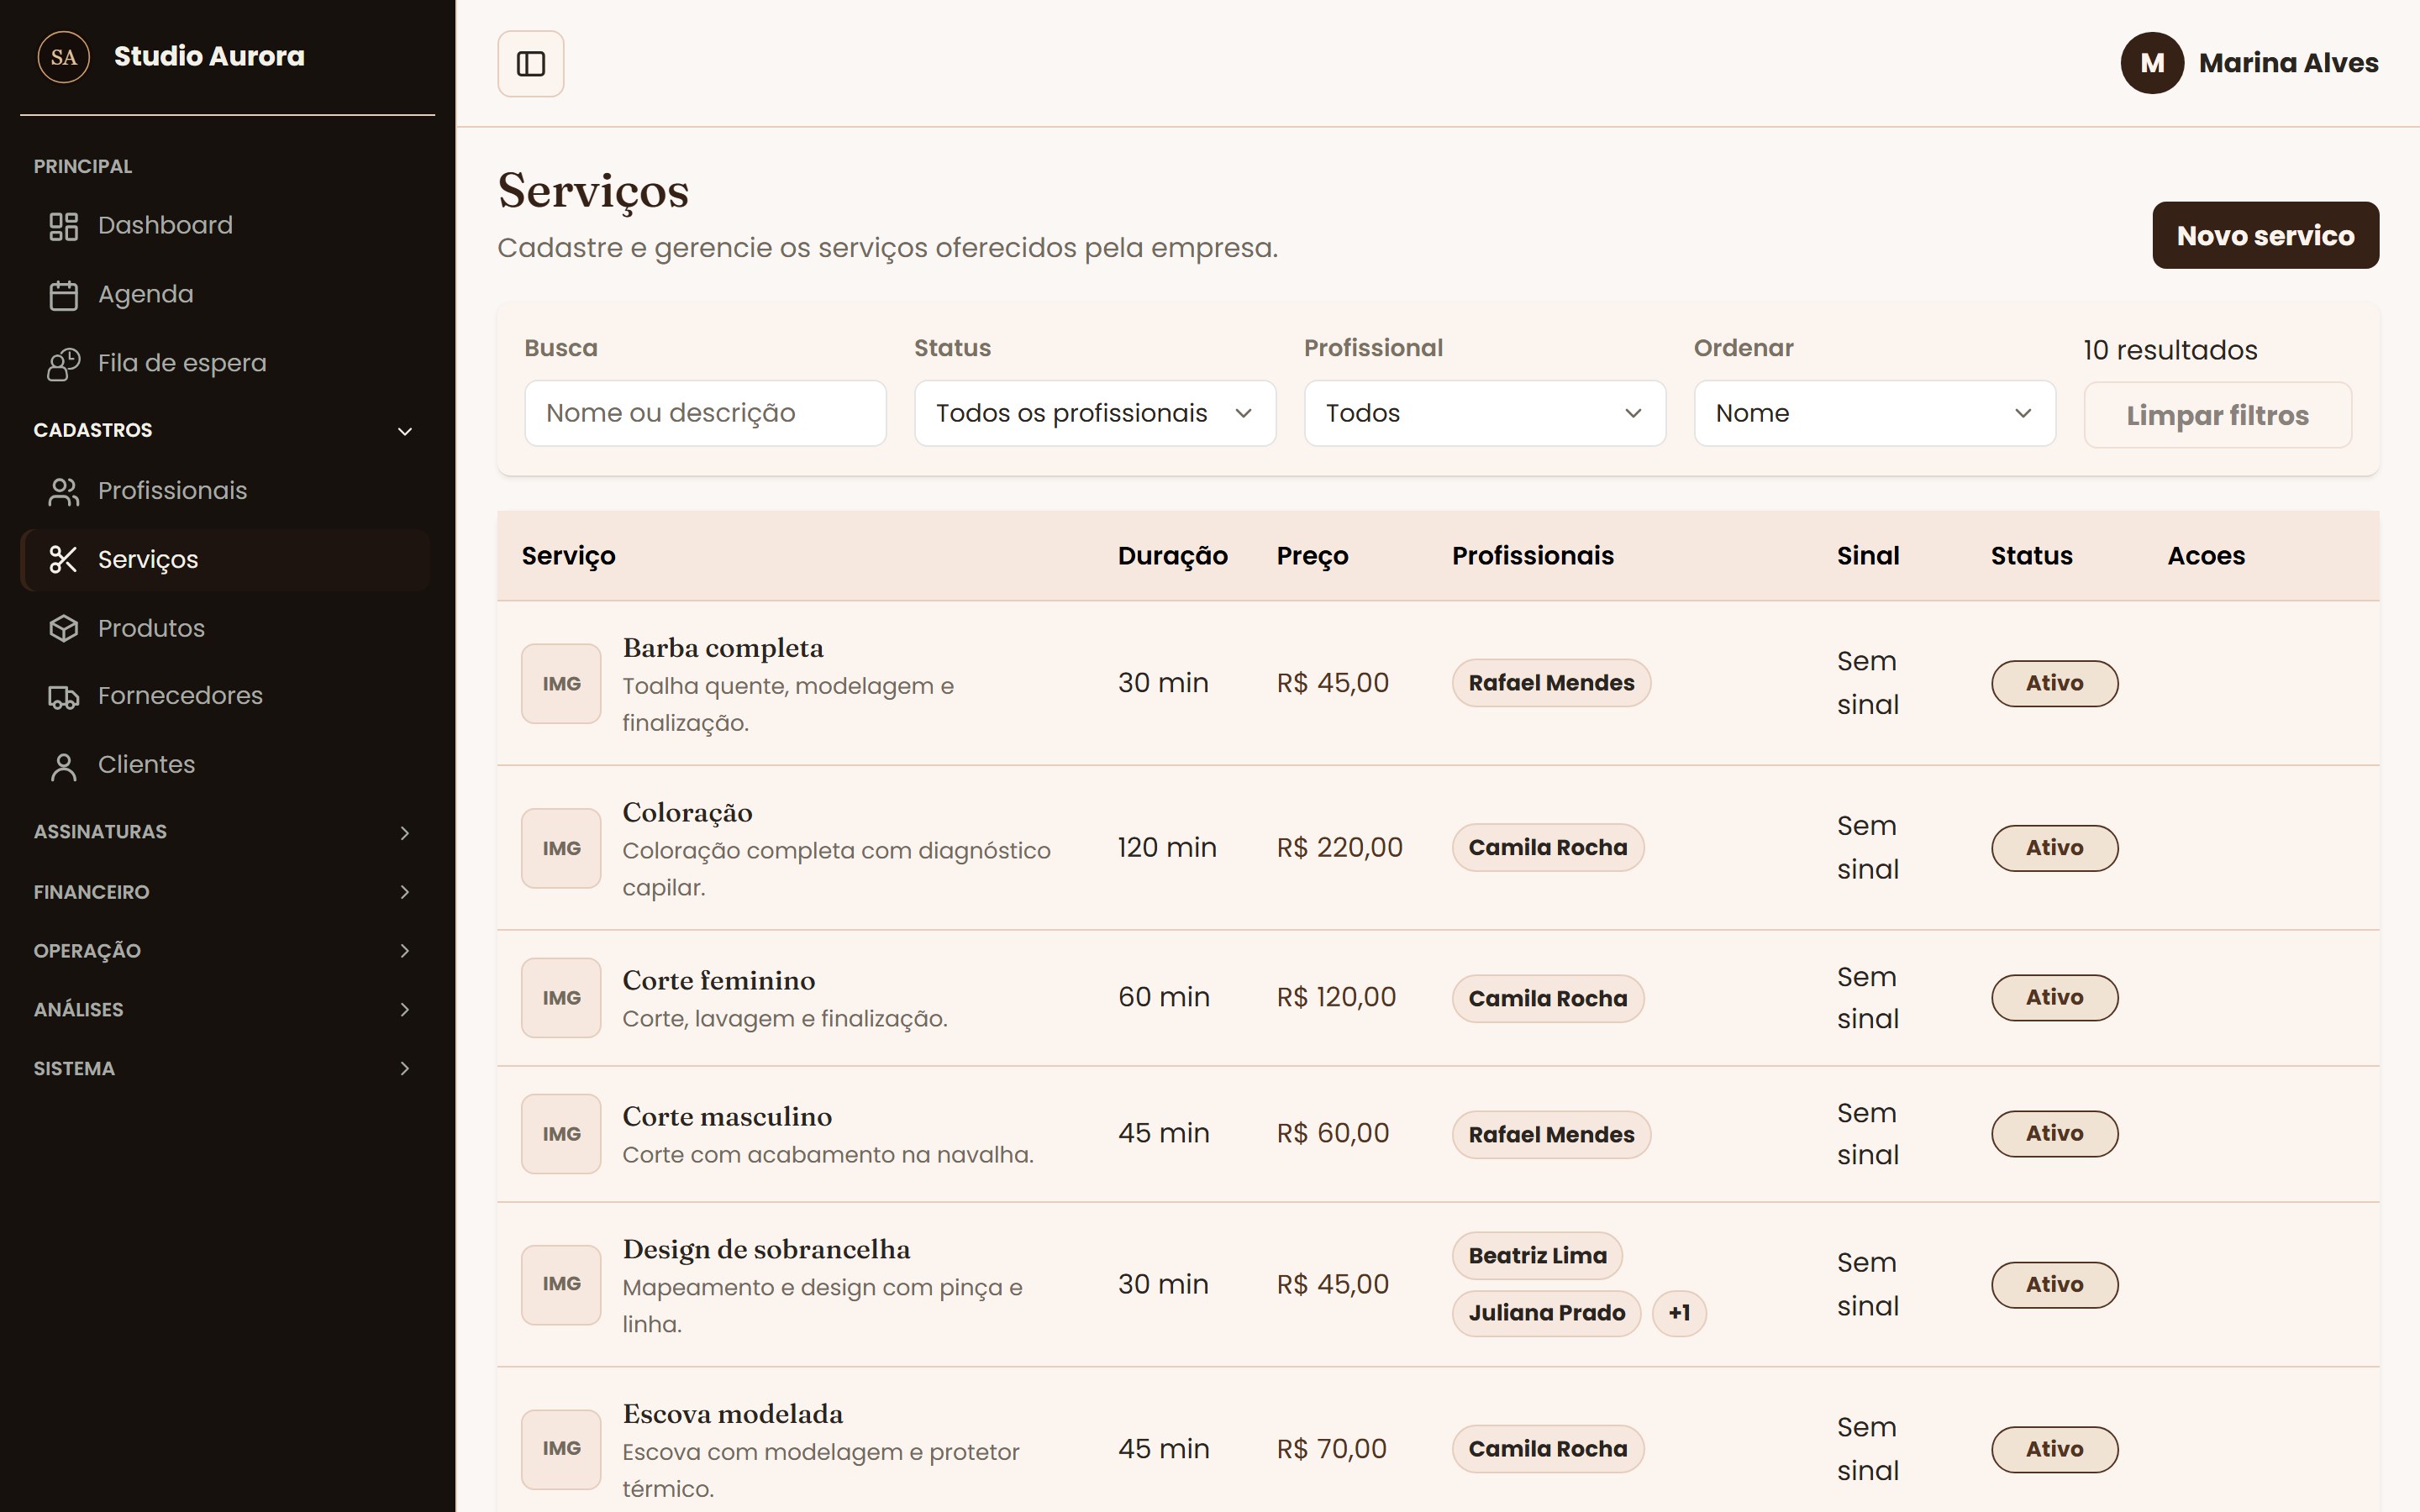Click the Clientes person icon
The height and width of the screenshot is (1512, 2420).
pos(64,766)
